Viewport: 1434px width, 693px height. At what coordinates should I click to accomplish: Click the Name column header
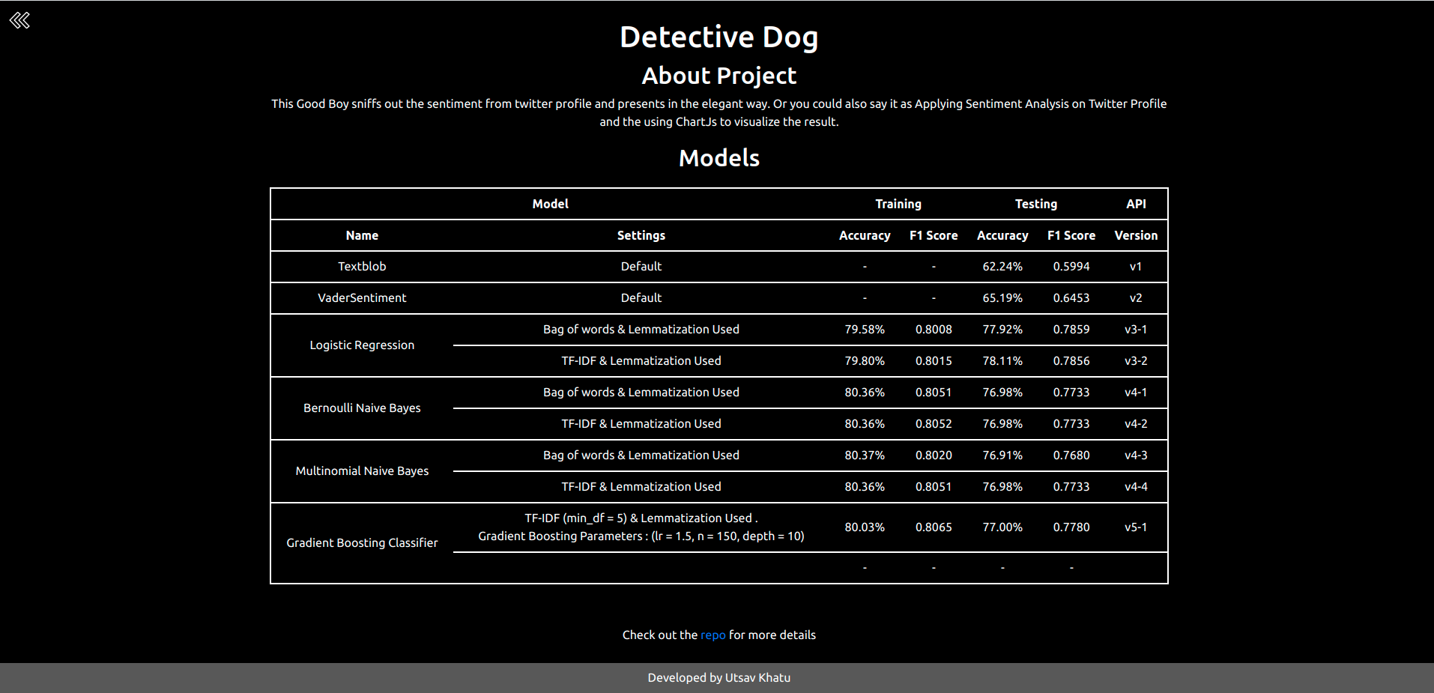(x=362, y=235)
